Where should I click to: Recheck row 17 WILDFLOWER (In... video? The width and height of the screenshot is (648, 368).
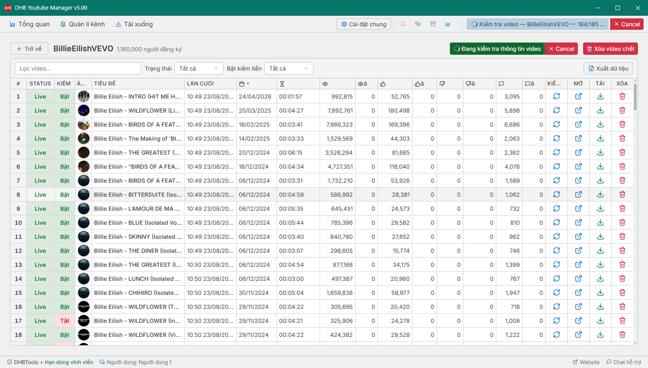coord(556,321)
